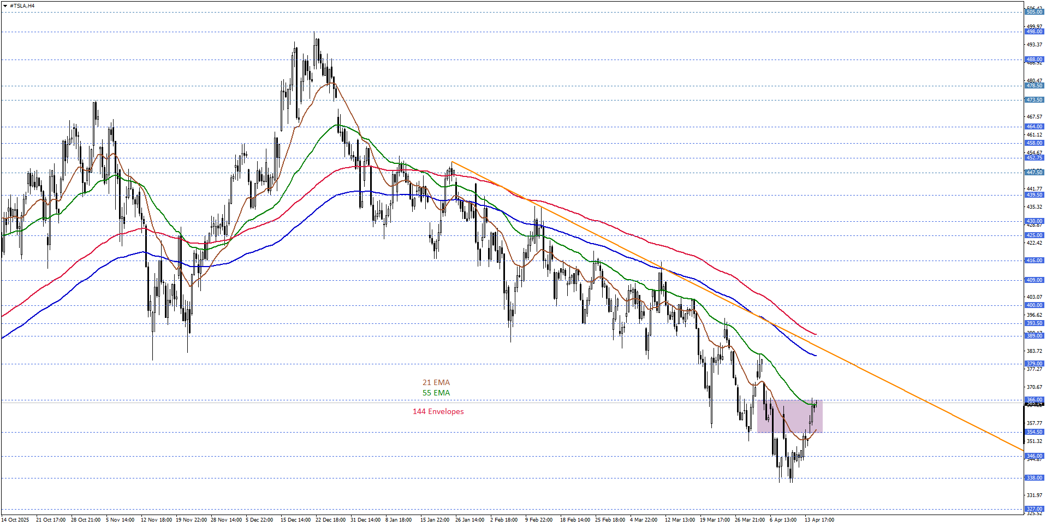Click the '15 Dec 14:00' time axis label
1046x526 pixels.
pyautogui.click(x=295, y=520)
